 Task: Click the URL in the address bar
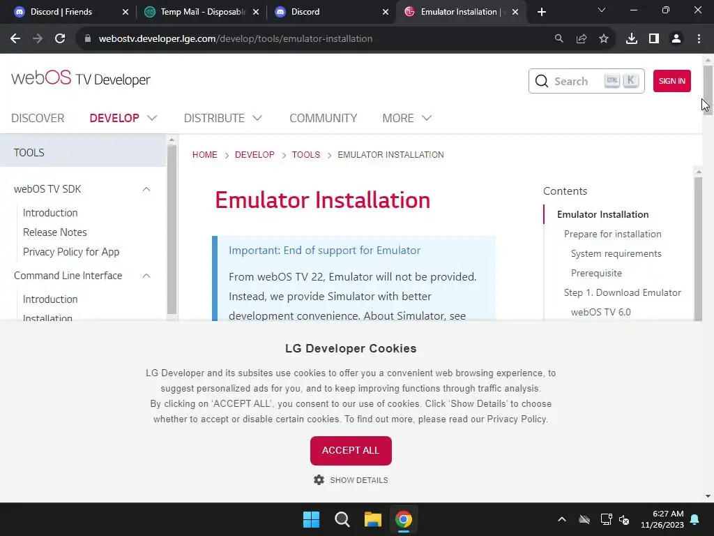pyautogui.click(x=236, y=39)
